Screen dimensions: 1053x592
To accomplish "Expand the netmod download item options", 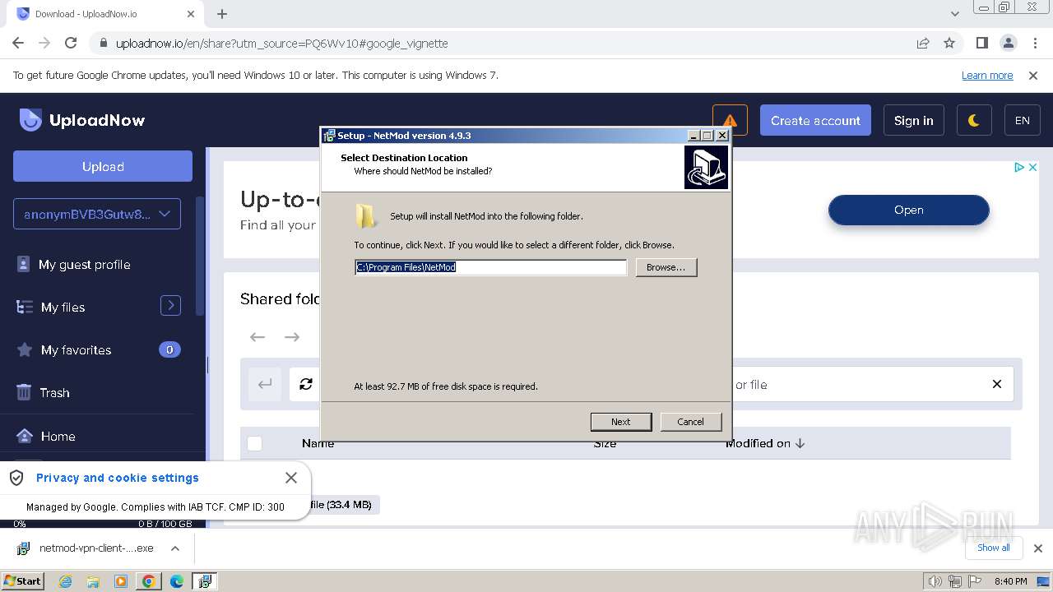I will [x=174, y=548].
